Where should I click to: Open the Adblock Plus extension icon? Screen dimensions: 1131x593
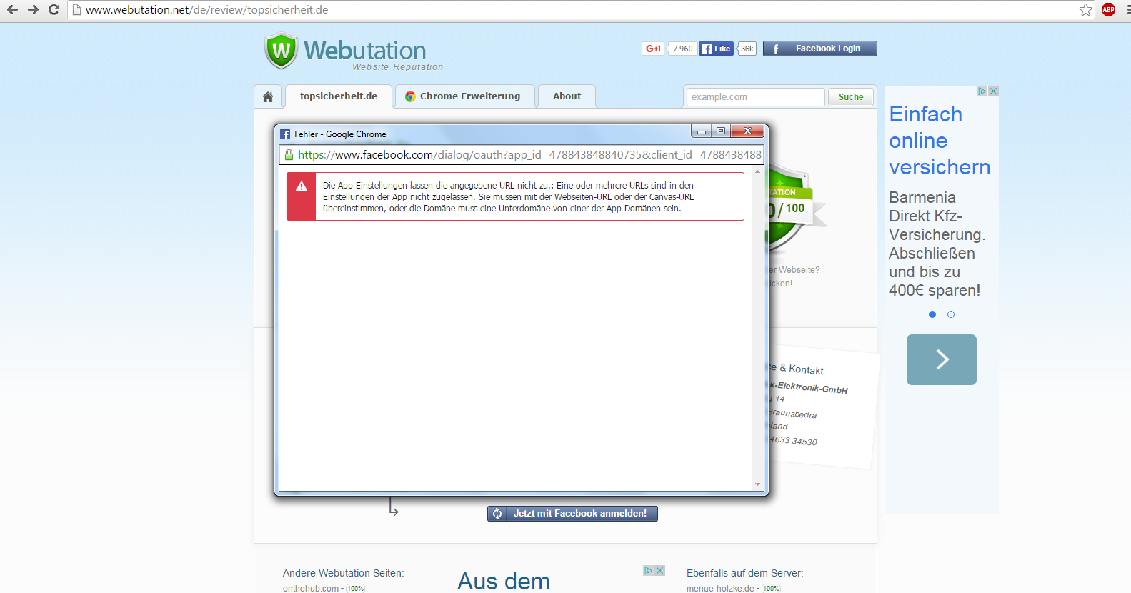point(1108,9)
